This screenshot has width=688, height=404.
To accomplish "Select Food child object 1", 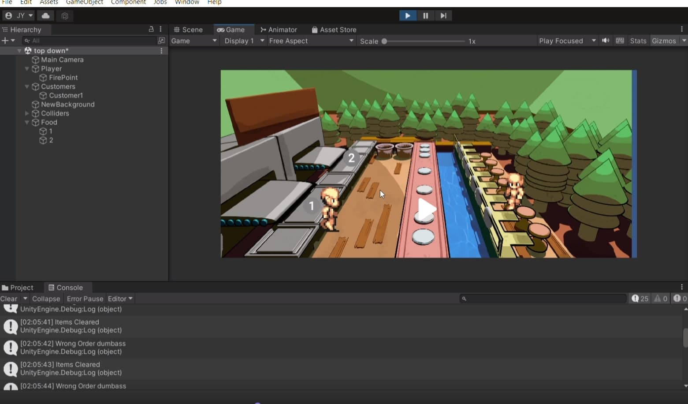I will 51,131.
